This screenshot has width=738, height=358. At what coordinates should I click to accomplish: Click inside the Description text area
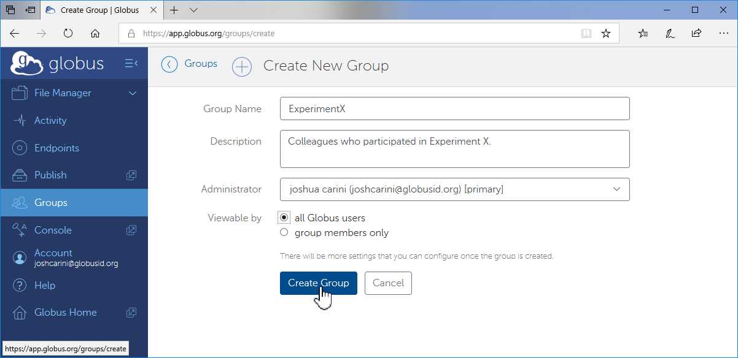click(x=454, y=148)
